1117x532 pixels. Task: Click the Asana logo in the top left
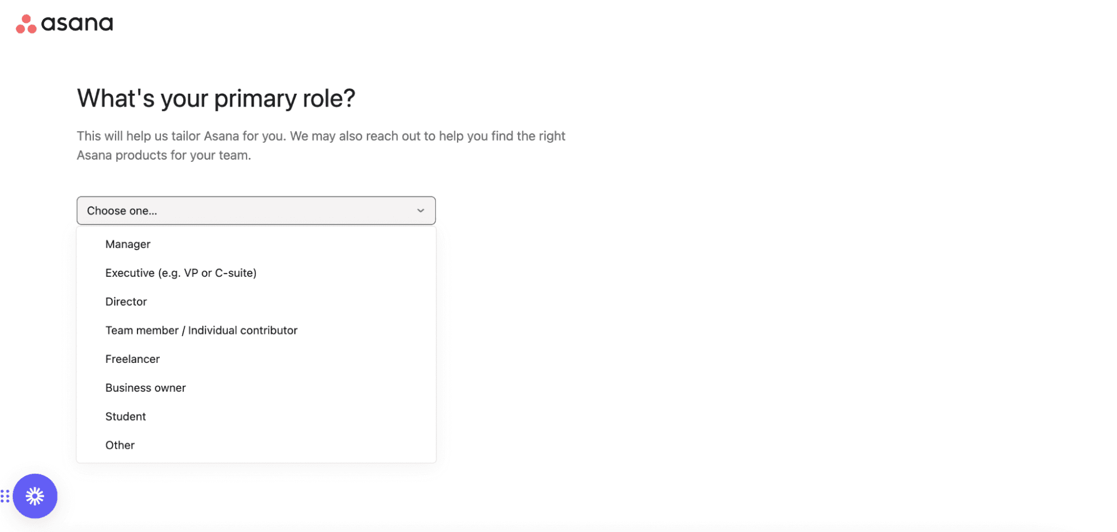(63, 23)
